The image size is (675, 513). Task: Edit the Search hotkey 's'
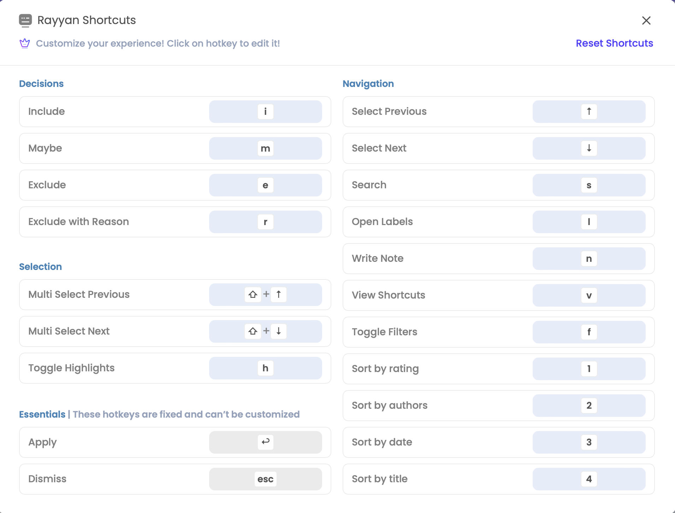[589, 185]
